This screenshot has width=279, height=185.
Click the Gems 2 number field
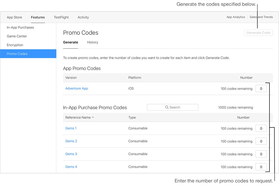pos(261,141)
